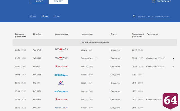Click Статус column header
Viewport: 180px width, 111px height.
click(113, 34)
